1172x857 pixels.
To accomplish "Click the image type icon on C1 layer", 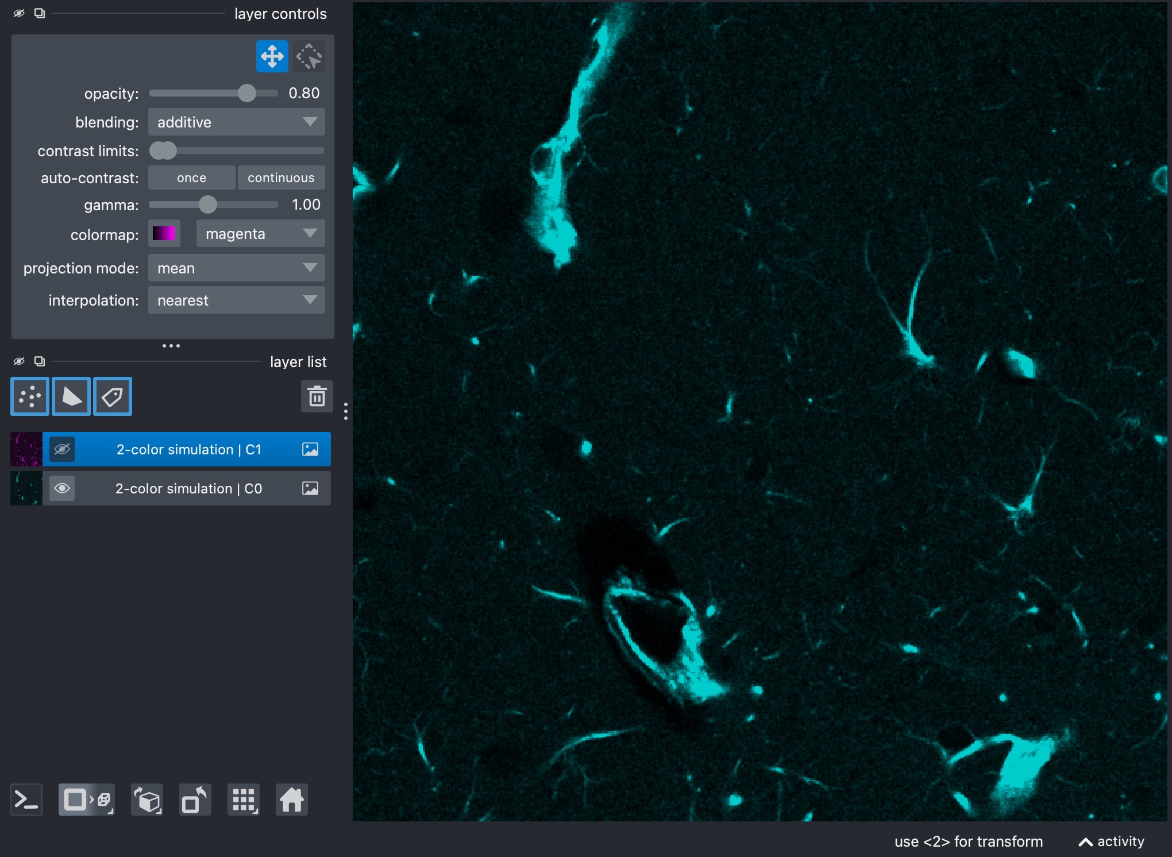I will pos(310,449).
